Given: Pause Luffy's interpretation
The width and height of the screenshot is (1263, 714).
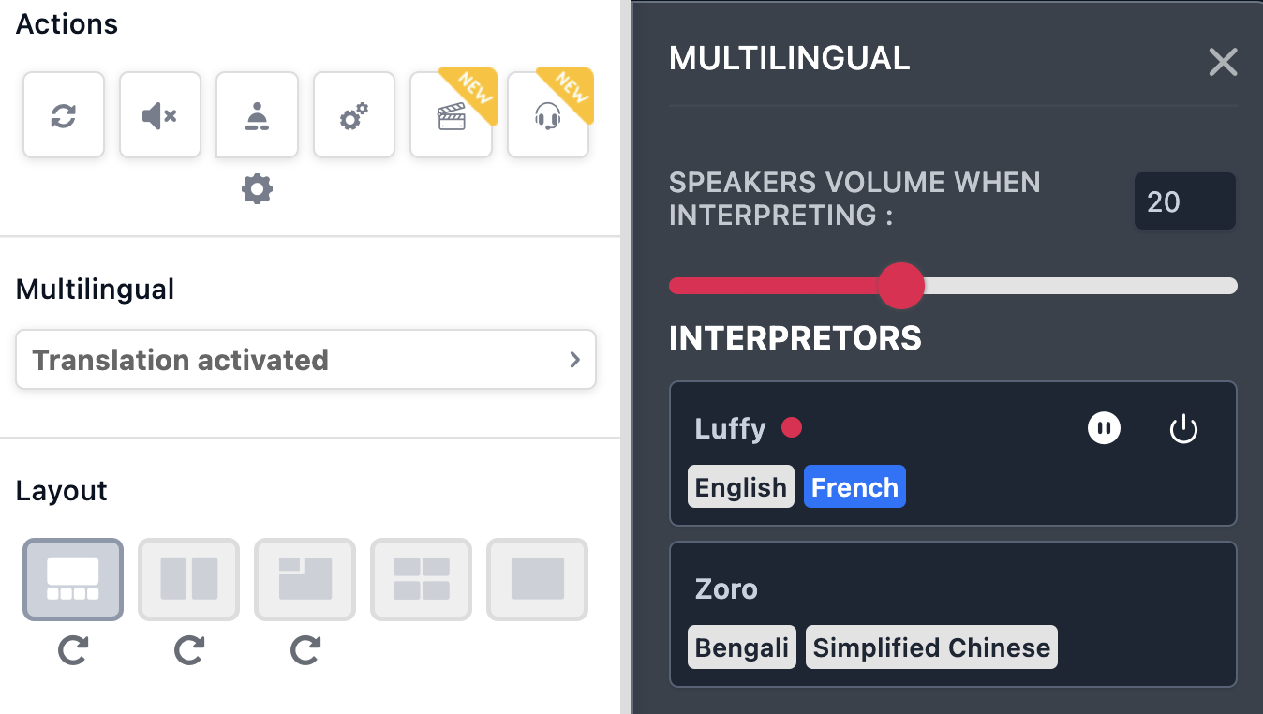Looking at the screenshot, I should click(1105, 429).
